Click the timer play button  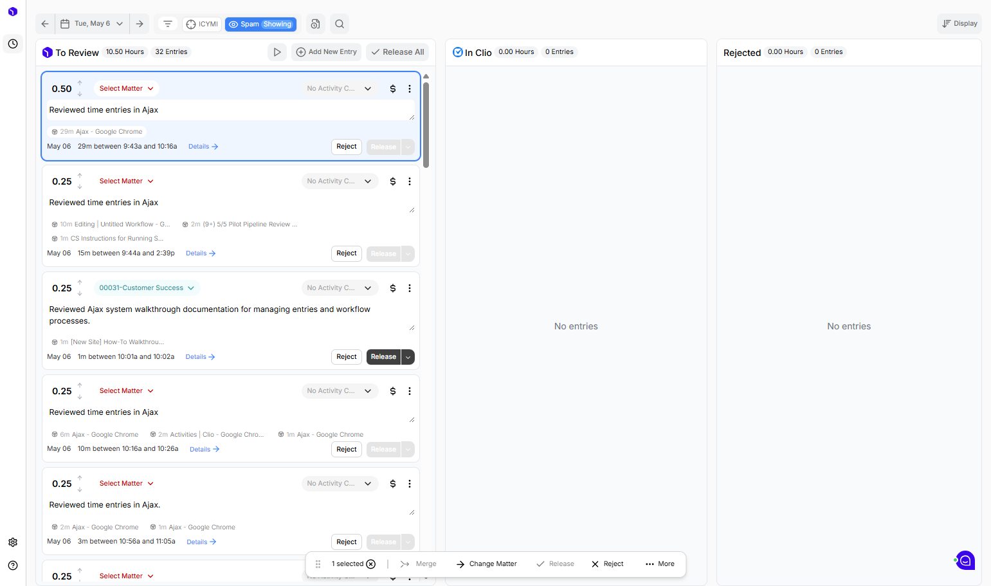(277, 52)
